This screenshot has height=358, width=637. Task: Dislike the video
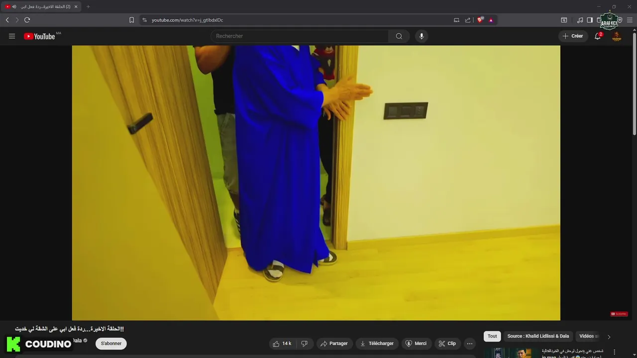point(304,344)
